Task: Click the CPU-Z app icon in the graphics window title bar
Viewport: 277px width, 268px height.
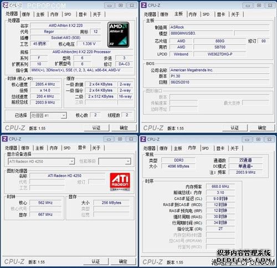Action: click(x=5, y=139)
